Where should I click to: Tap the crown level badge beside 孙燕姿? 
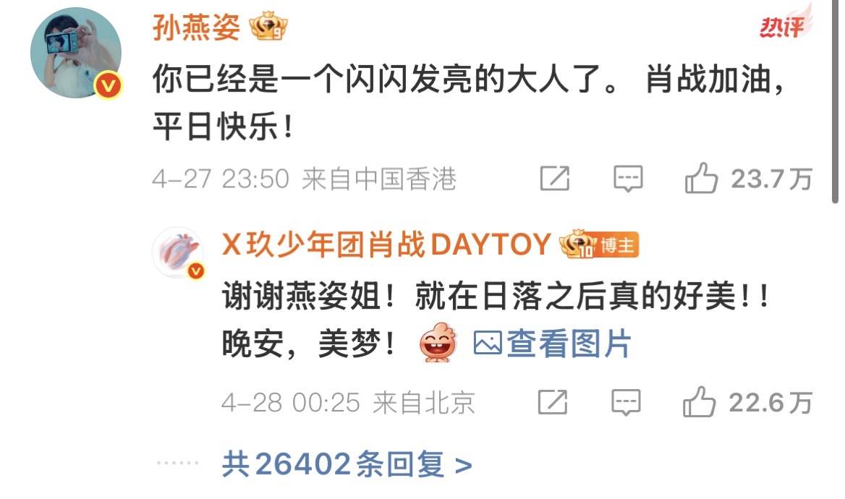268,27
